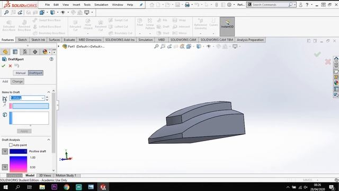Open the draft angle dropdown arrow
Viewport: 339px width, 191px height.
[x=42, y=98]
